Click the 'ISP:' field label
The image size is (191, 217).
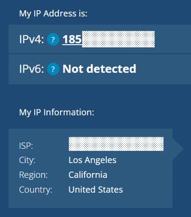(x=26, y=146)
